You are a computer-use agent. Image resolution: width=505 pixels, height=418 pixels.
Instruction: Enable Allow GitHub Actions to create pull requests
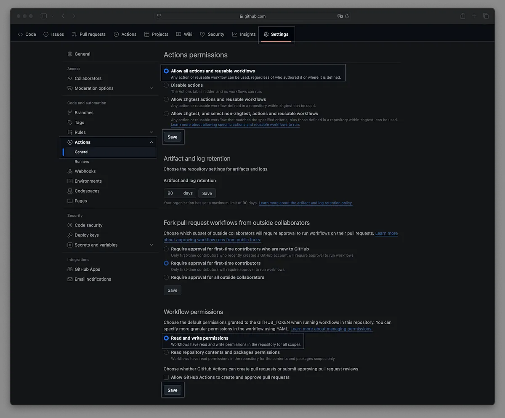pyautogui.click(x=166, y=378)
